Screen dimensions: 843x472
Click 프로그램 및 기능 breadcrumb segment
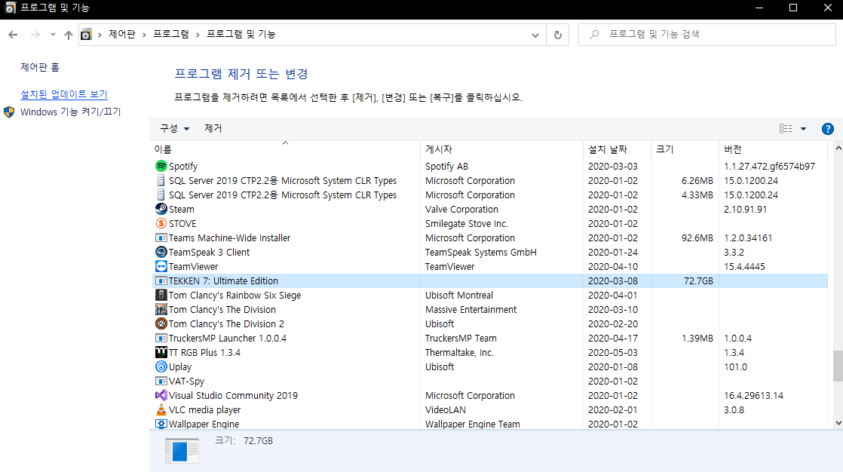[x=241, y=35]
